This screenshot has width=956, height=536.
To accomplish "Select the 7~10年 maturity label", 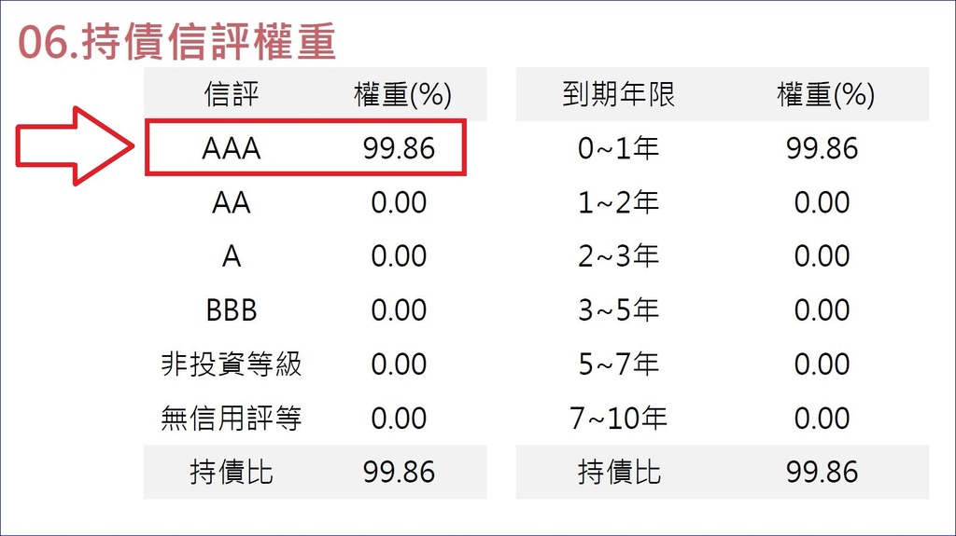I will [618, 418].
